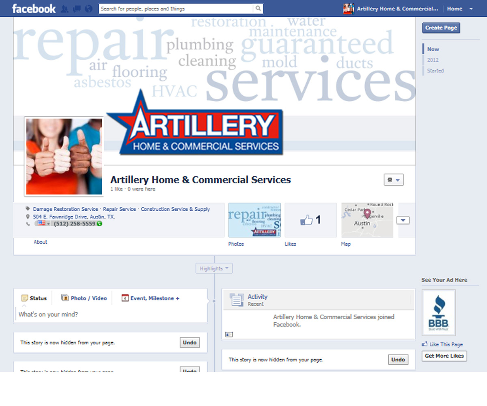487x406 pixels.
Task: Select Now in the timeline sidebar
Action: [433, 49]
